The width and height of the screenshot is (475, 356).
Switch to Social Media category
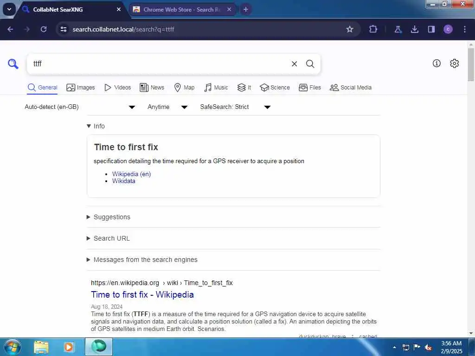[351, 88]
